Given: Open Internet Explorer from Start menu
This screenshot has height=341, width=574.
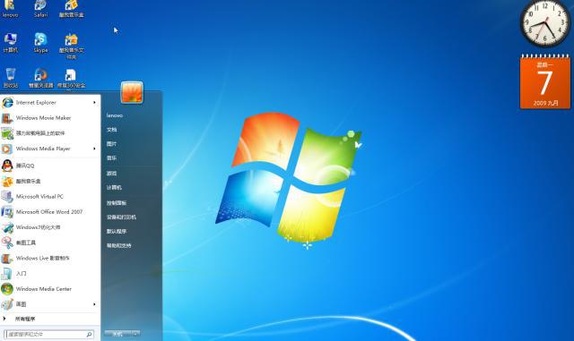Looking at the screenshot, I should 50,103.
